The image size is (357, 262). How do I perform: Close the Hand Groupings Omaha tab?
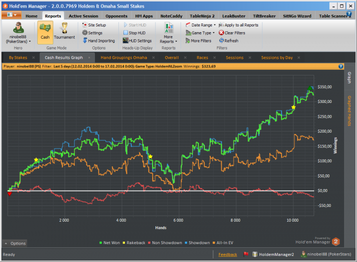click(154, 58)
